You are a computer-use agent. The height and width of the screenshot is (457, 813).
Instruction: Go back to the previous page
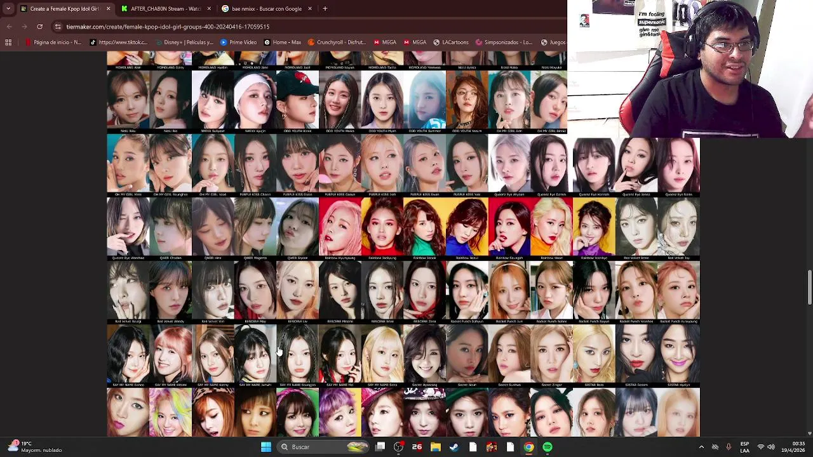tap(9, 27)
